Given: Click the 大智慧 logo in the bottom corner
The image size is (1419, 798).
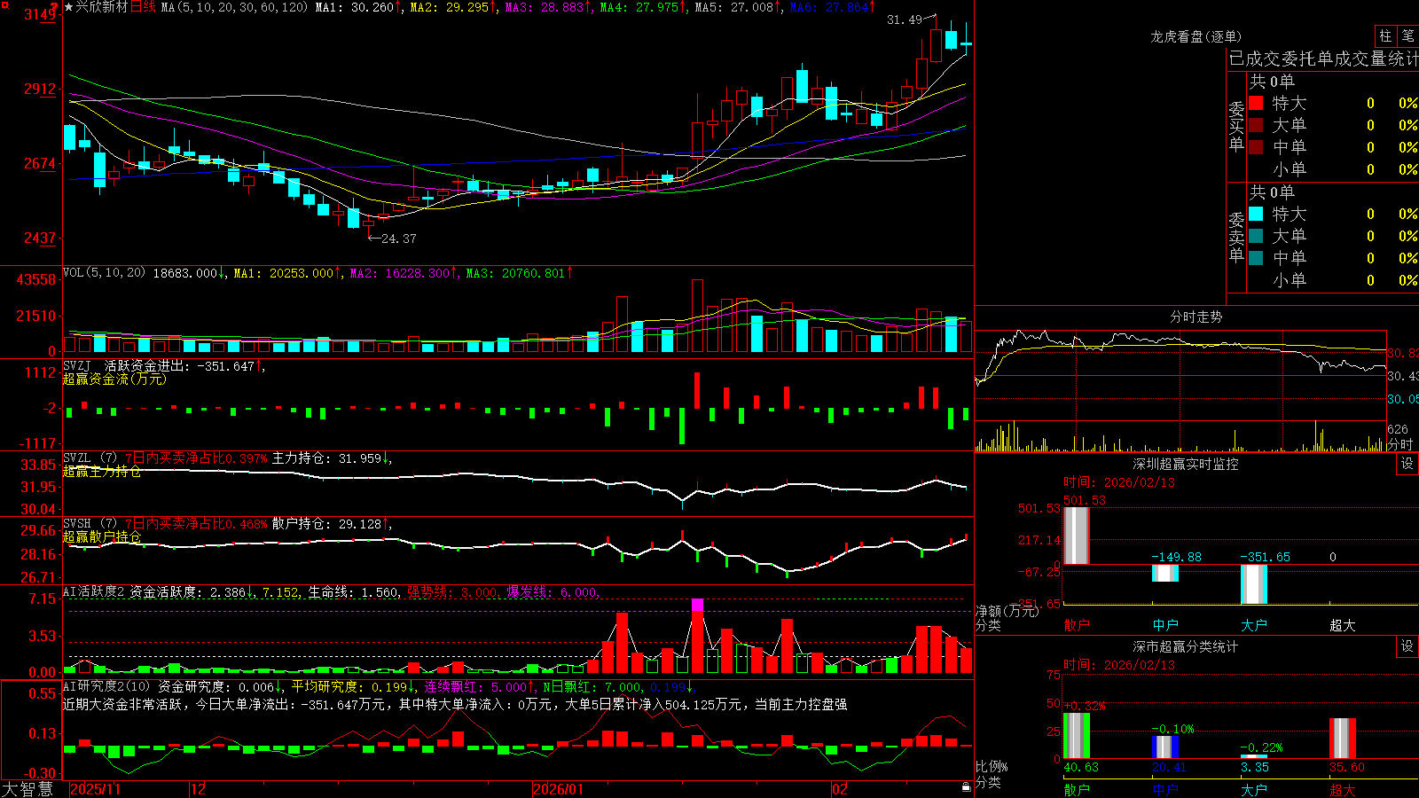Looking at the screenshot, I should click(x=27, y=789).
